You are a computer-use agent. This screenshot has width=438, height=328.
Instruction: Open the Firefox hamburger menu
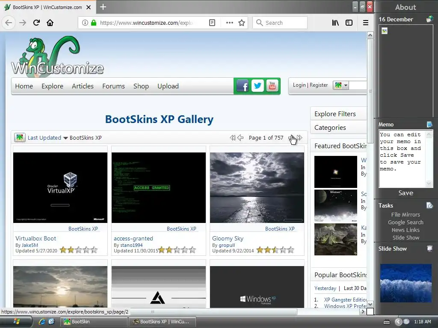(365, 23)
